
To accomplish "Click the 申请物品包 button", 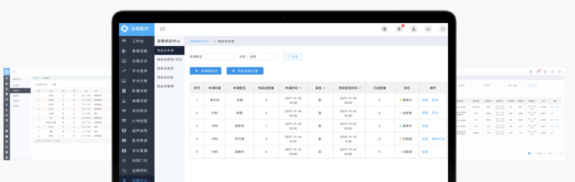I will [206, 70].
